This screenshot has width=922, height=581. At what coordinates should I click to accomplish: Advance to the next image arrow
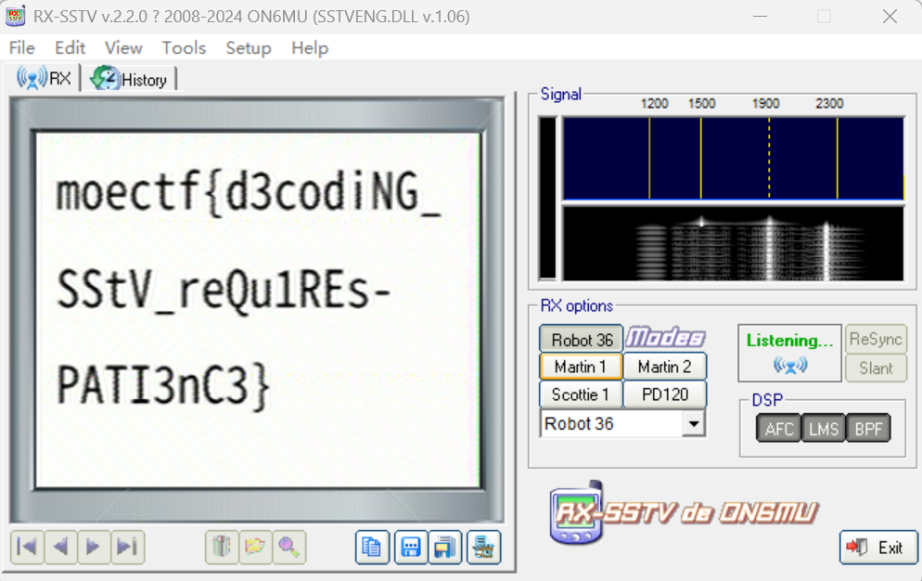(93, 547)
